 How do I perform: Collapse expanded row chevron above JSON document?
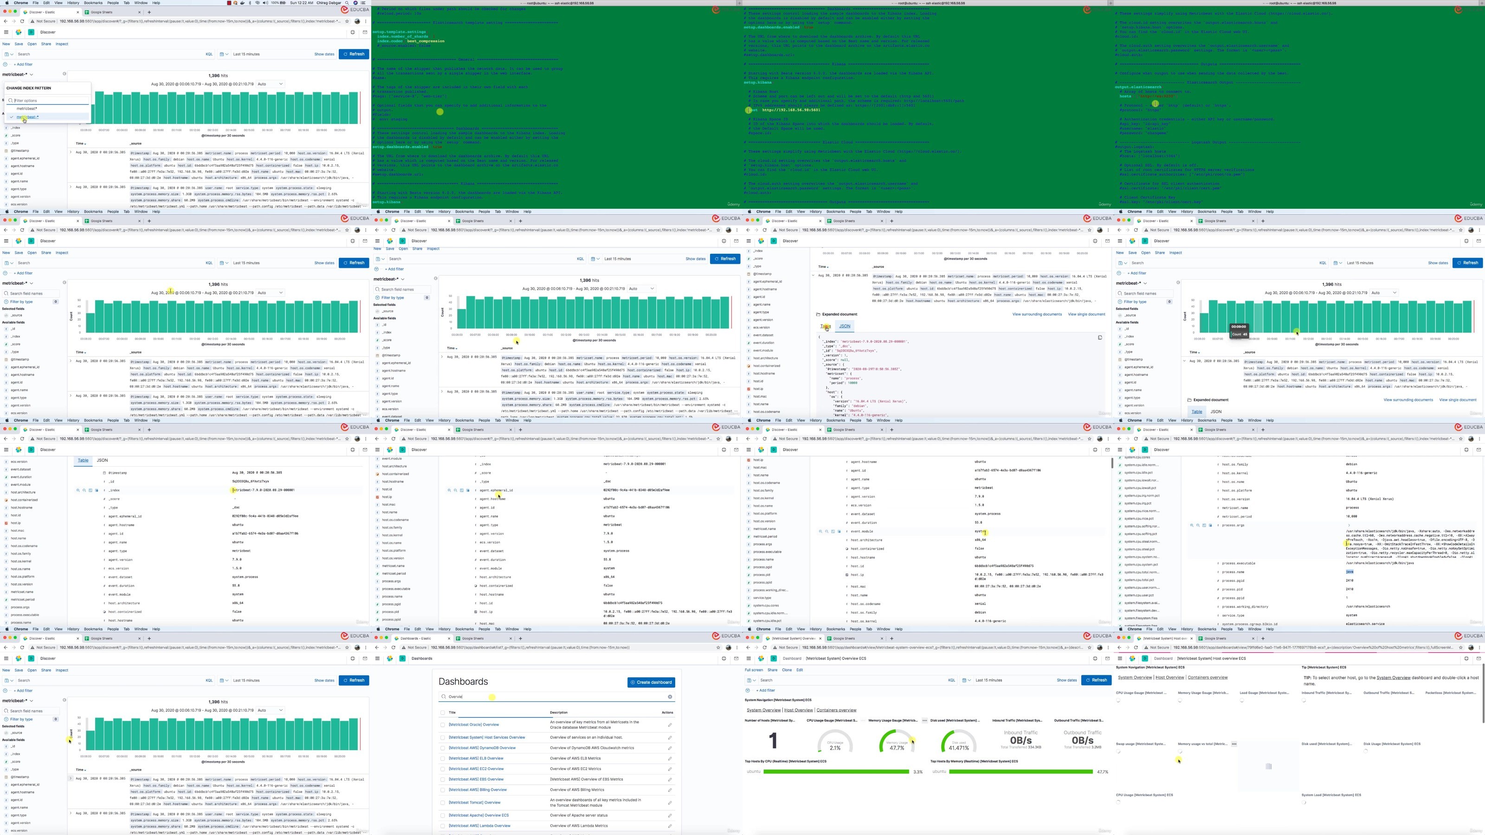[814, 276]
